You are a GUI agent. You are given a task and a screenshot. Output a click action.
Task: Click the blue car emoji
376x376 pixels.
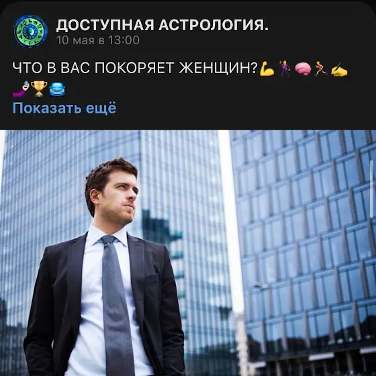coord(57,89)
